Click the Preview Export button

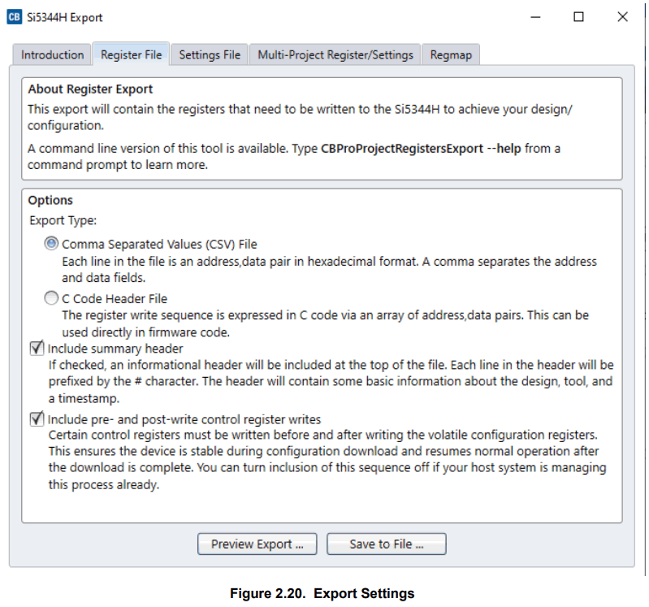[257, 544]
